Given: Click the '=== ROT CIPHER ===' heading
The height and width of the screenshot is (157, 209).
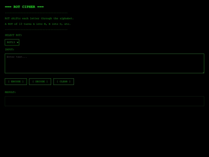Looking at the screenshot, I should point(24,7).
